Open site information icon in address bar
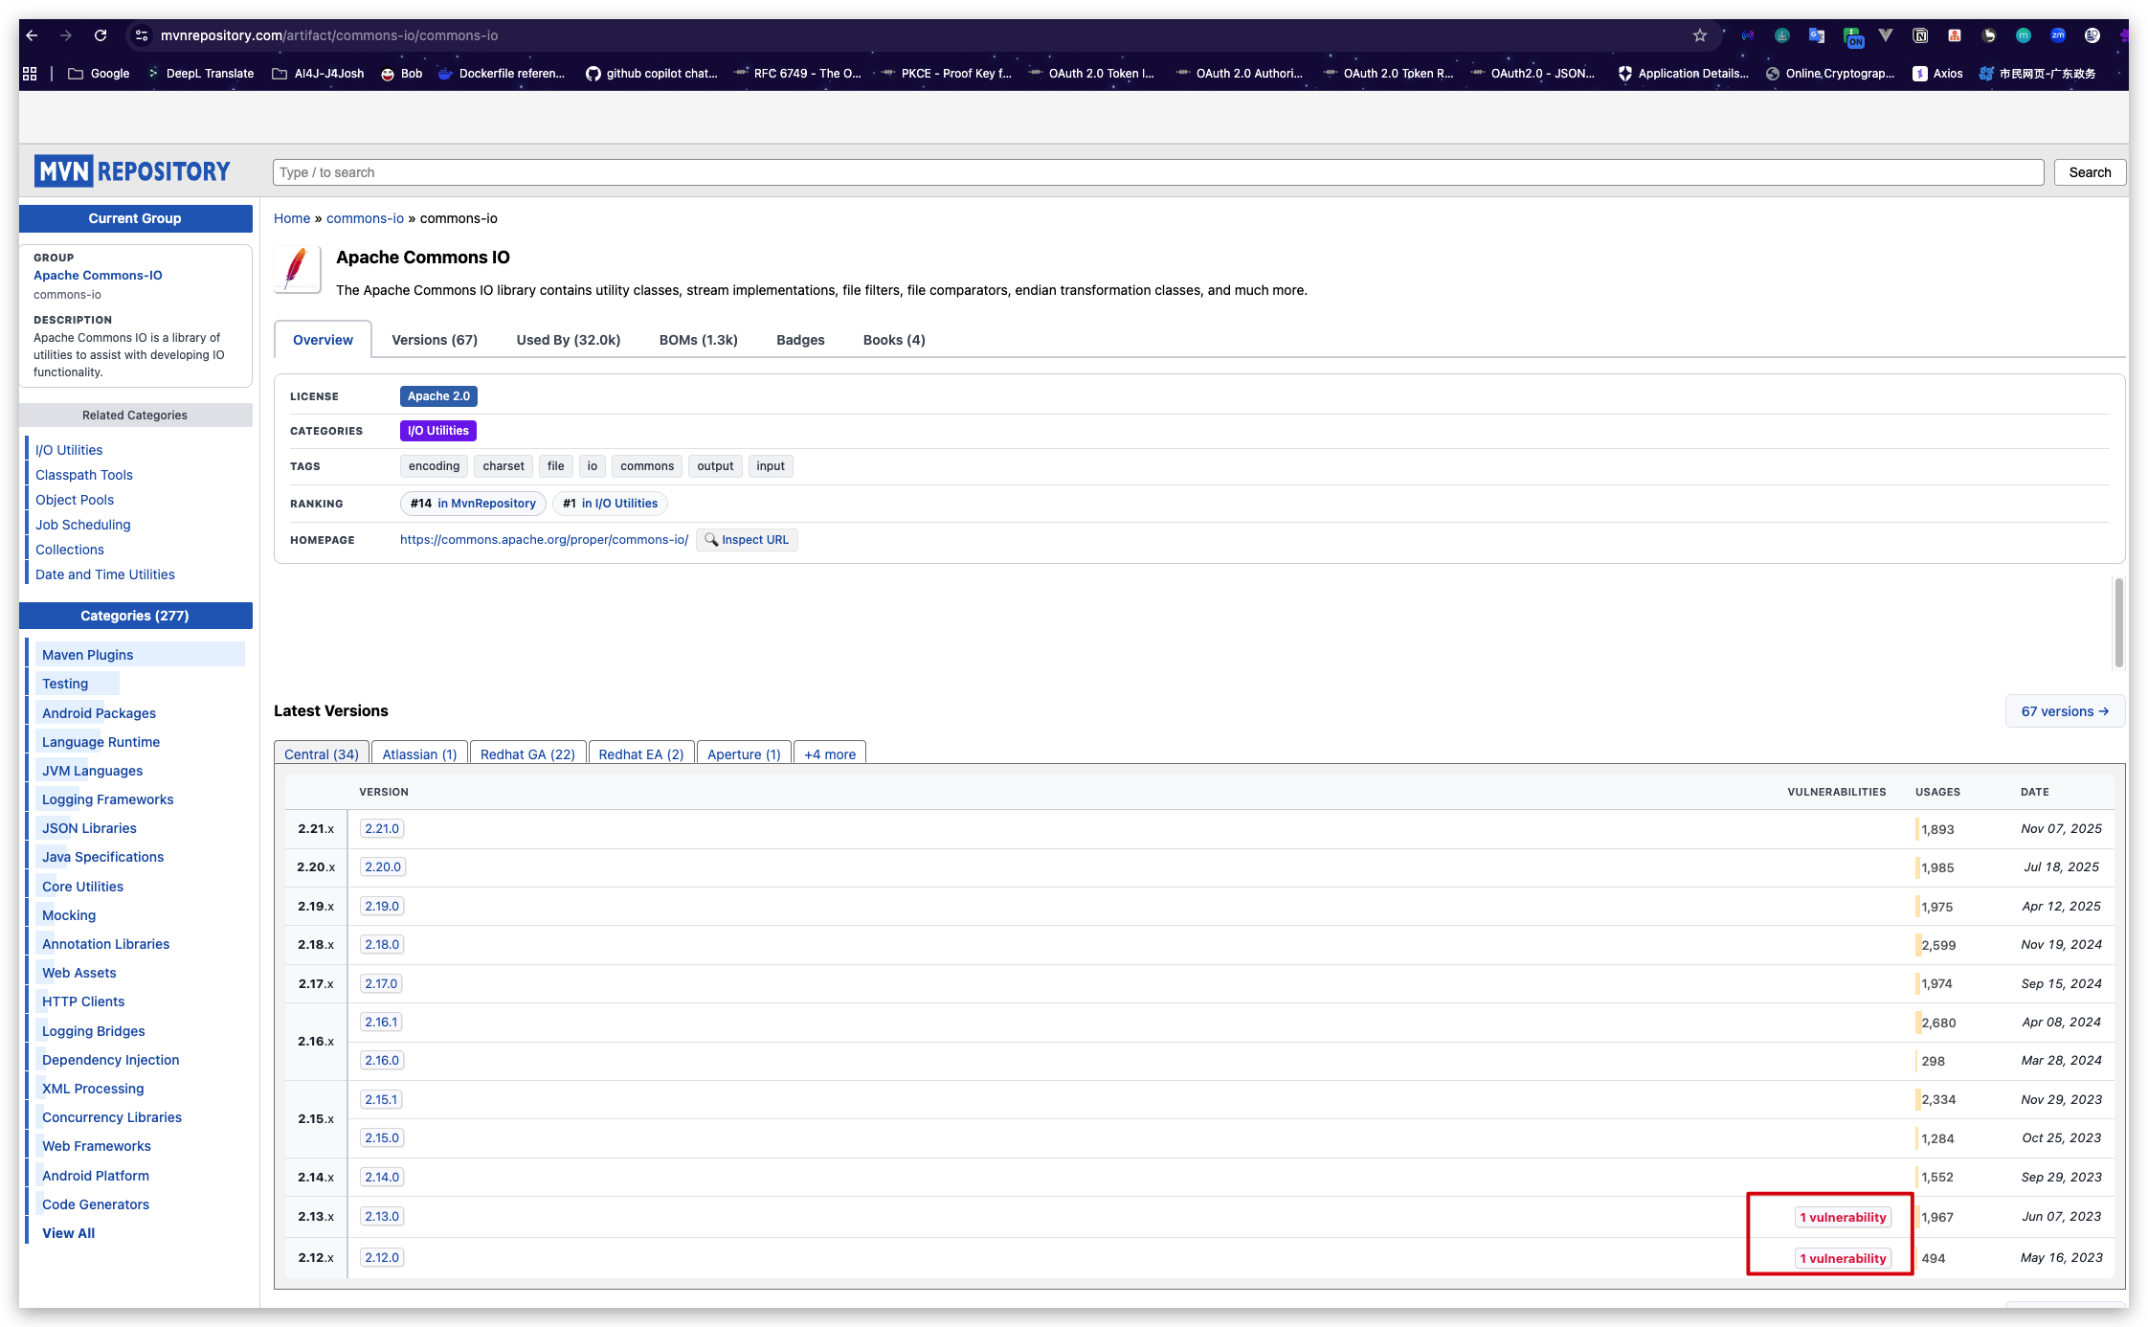Viewport: 2148px width, 1327px height. 142,35
